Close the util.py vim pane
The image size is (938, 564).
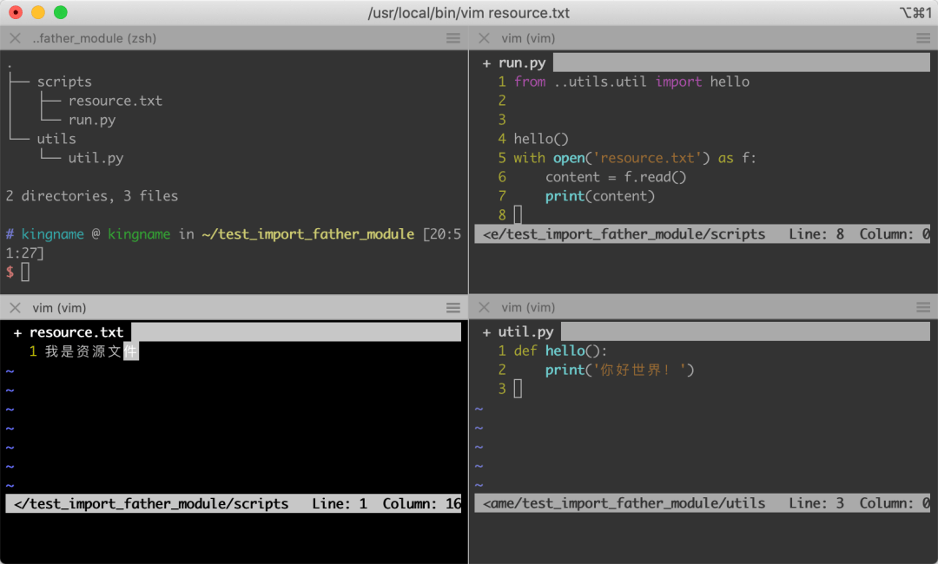click(484, 307)
